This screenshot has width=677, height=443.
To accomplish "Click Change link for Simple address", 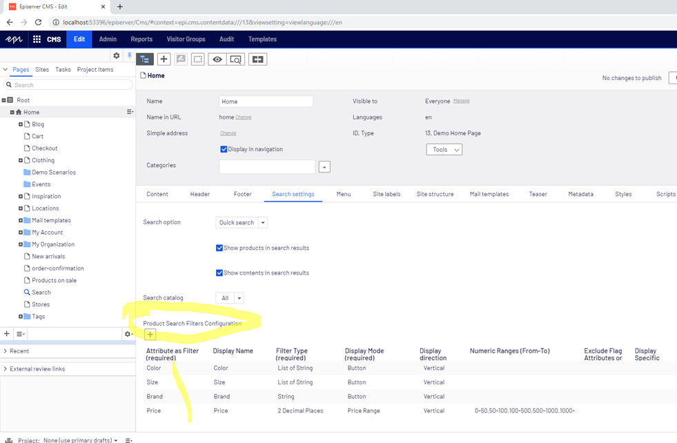I will tap(228, 133).
